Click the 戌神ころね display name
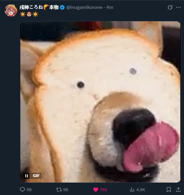This screenshot has width=184, height=195. (31, 7)
